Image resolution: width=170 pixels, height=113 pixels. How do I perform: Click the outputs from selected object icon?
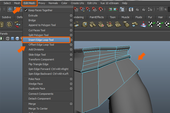(116, 9)
